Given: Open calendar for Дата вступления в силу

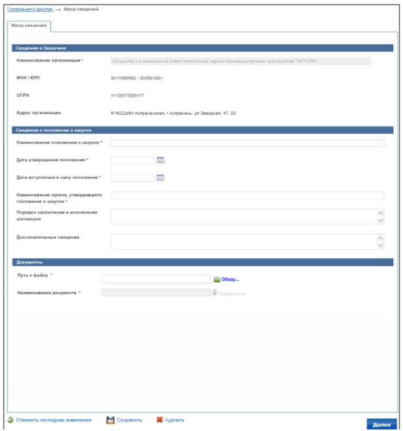Looking at the screenshot, I should coord(160,178).
